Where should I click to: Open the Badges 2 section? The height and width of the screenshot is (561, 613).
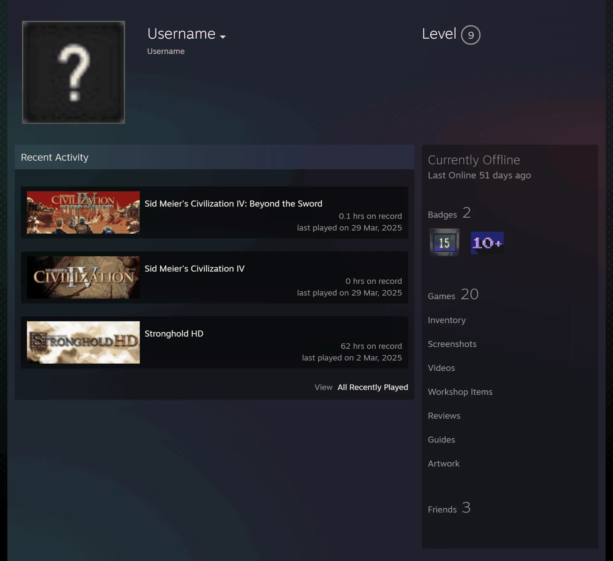coord(449,213)
